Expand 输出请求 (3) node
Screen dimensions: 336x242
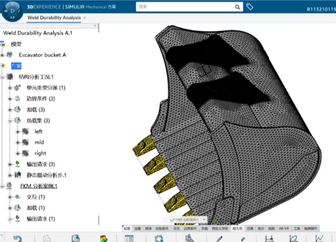pyautogui.click(x=10, y=164)
